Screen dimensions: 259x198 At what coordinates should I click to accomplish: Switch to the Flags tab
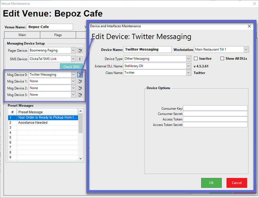(58, 35)
